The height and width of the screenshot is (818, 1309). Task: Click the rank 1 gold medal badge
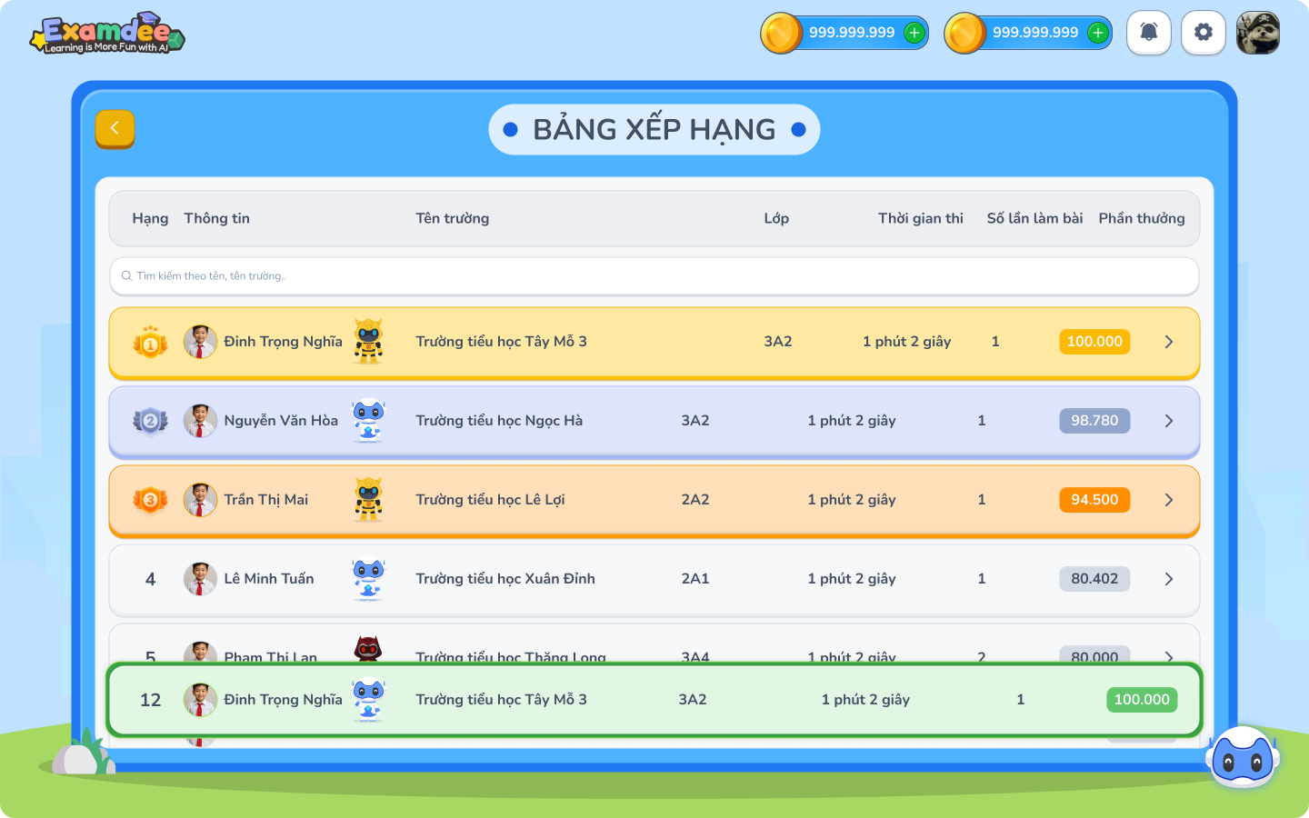151,343
